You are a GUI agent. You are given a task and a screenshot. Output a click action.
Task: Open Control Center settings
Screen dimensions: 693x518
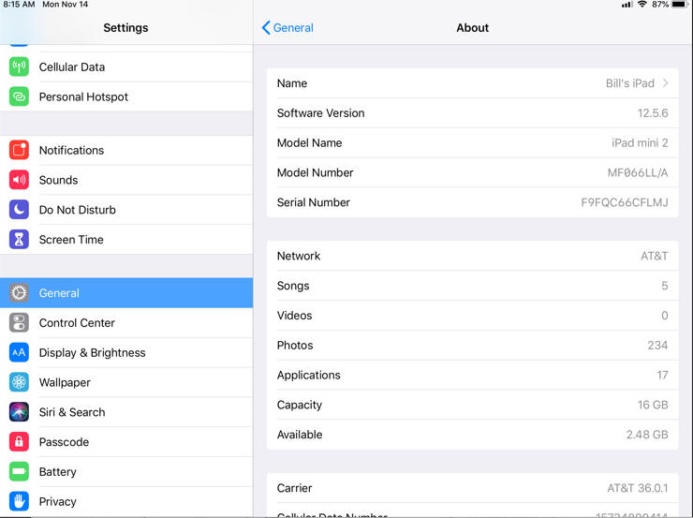(126, 322)
